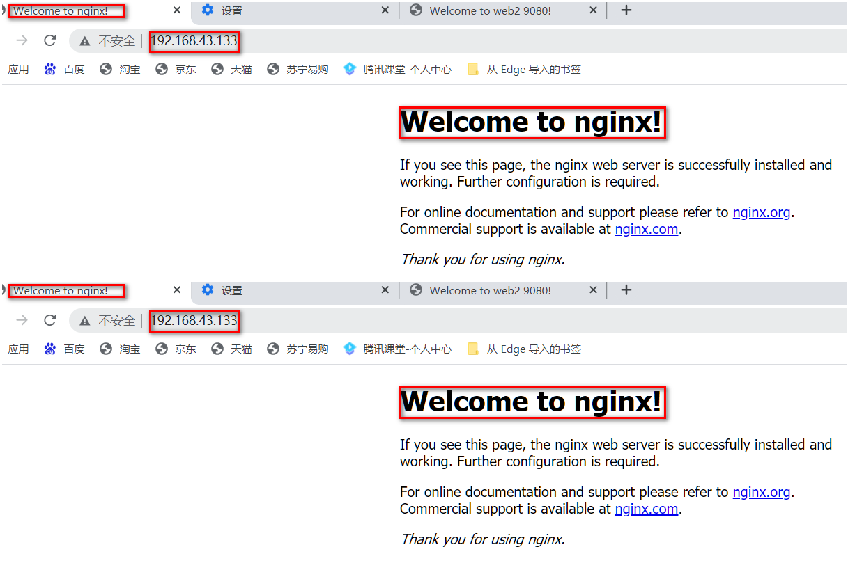Viewport: 848px width, 563px height.
Task: Open upper 苏宁易购 bookmark label
Action: pyautogui.click(x=307, y=70)
